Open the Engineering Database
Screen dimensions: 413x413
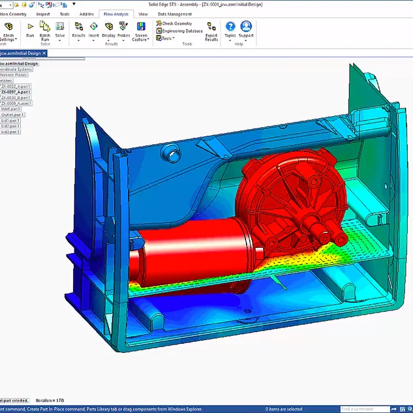tap(179, 31)
